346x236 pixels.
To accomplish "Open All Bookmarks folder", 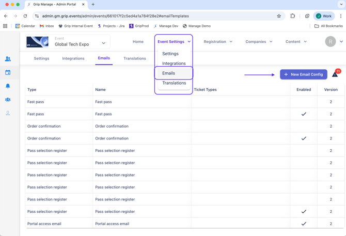I will [x=328, y=26].
